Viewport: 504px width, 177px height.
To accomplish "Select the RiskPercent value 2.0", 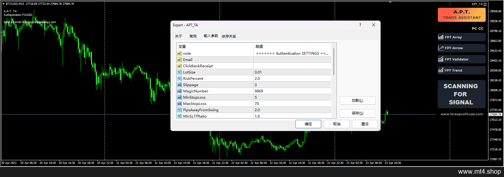I will point(292,79).
